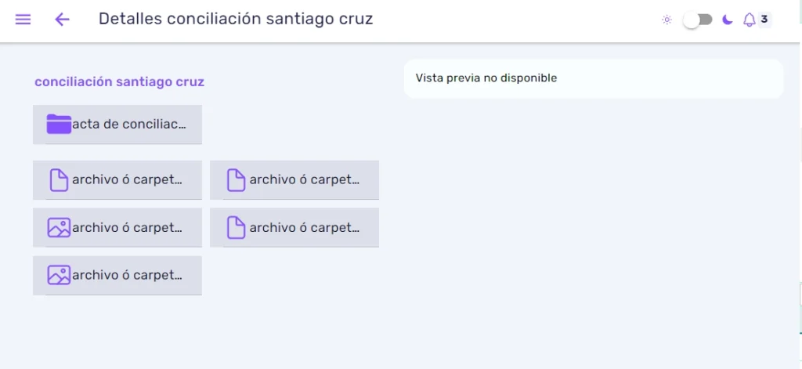Open notifications bell
This screenshot has width=802, height=369.
[x=749, y=20]
